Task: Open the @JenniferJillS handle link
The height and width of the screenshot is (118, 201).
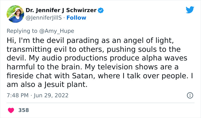Action: 44,18
